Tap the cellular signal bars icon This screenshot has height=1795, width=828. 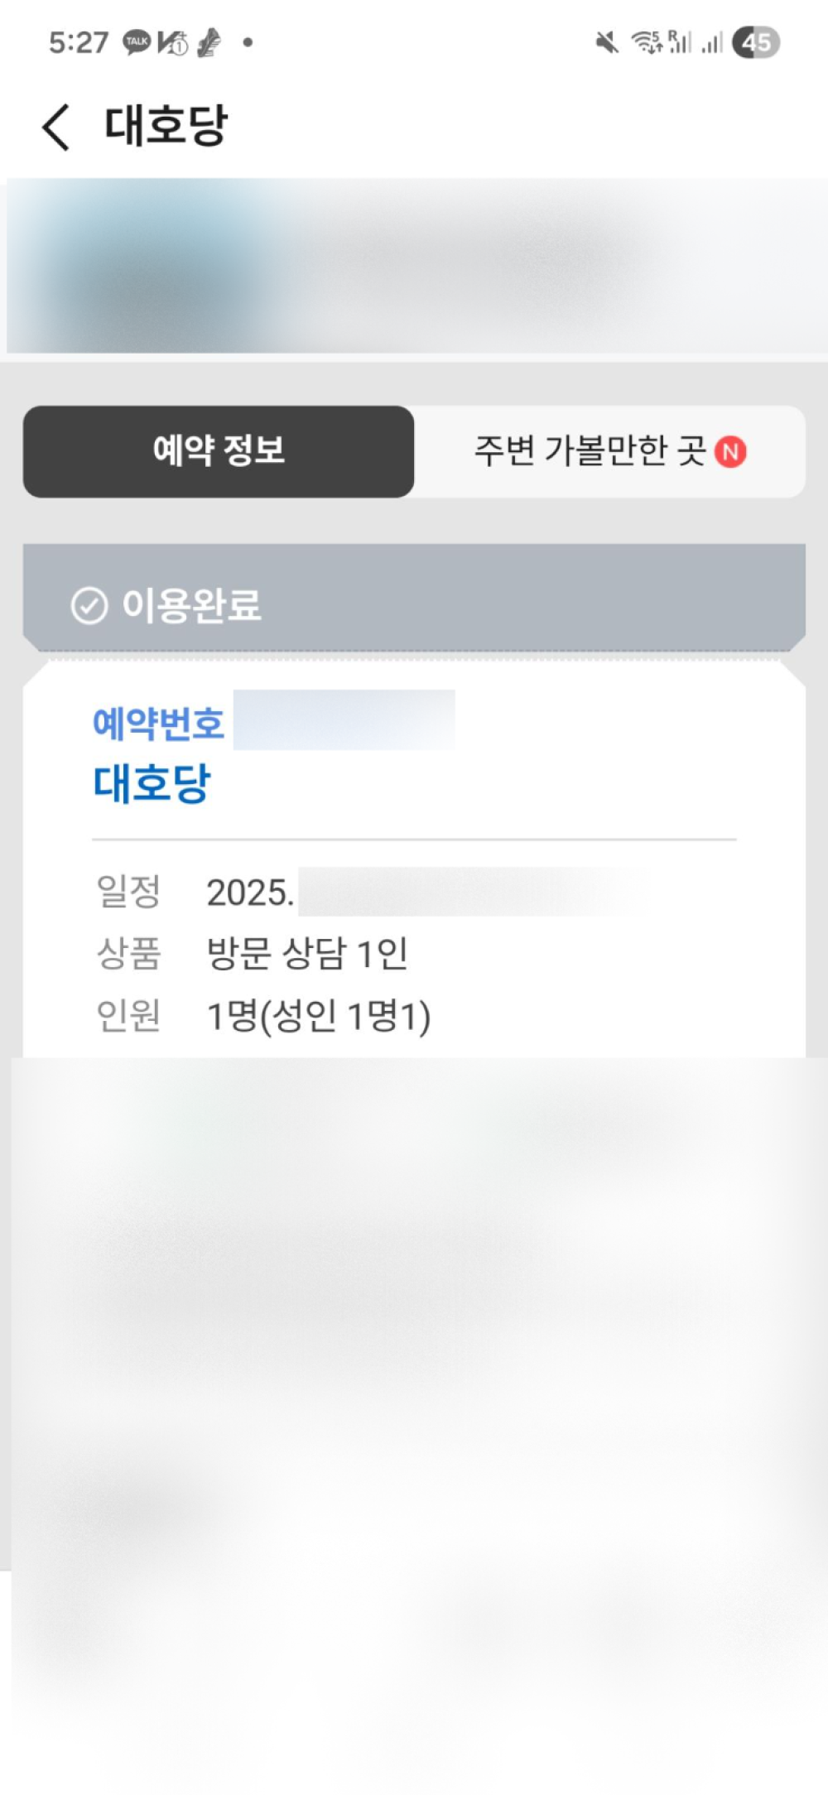pyautogui.click(x=711, y=42)
